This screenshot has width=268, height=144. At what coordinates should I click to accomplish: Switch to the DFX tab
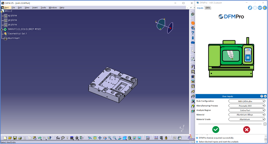(x=208, y=8)
